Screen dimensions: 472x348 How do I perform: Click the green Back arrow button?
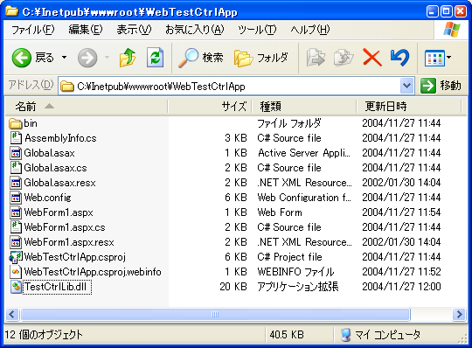(x=21, y=58)
